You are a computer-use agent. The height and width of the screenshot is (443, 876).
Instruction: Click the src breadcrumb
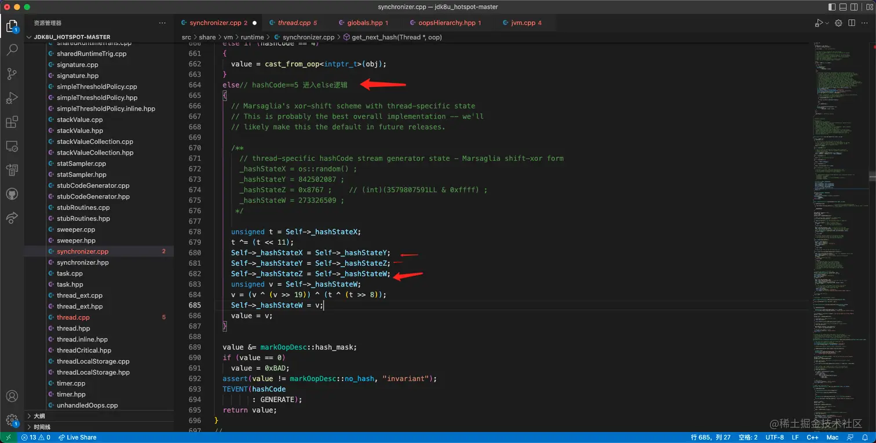pyautogui.click(x=186, y=37)
